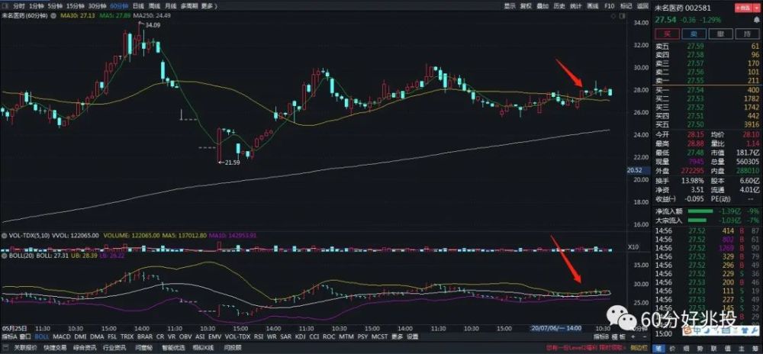The width and height of the screenshot is (763, 354).
Task: Click the 买一 price 27.54
Action: [695, 91]
